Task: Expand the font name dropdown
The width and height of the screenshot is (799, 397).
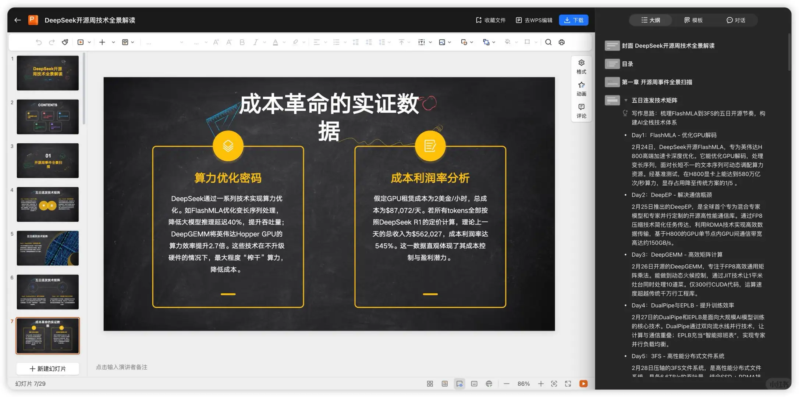Action: point(181,42)
